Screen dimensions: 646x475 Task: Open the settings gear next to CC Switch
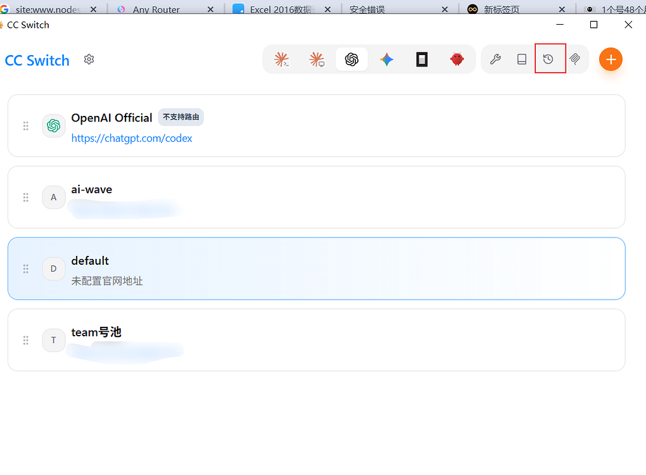[89, 60]
